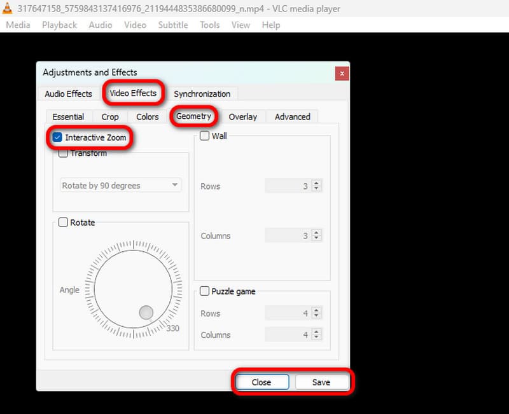Enable the Rotate checkbox
509x414 pixels.
(63, 223)
